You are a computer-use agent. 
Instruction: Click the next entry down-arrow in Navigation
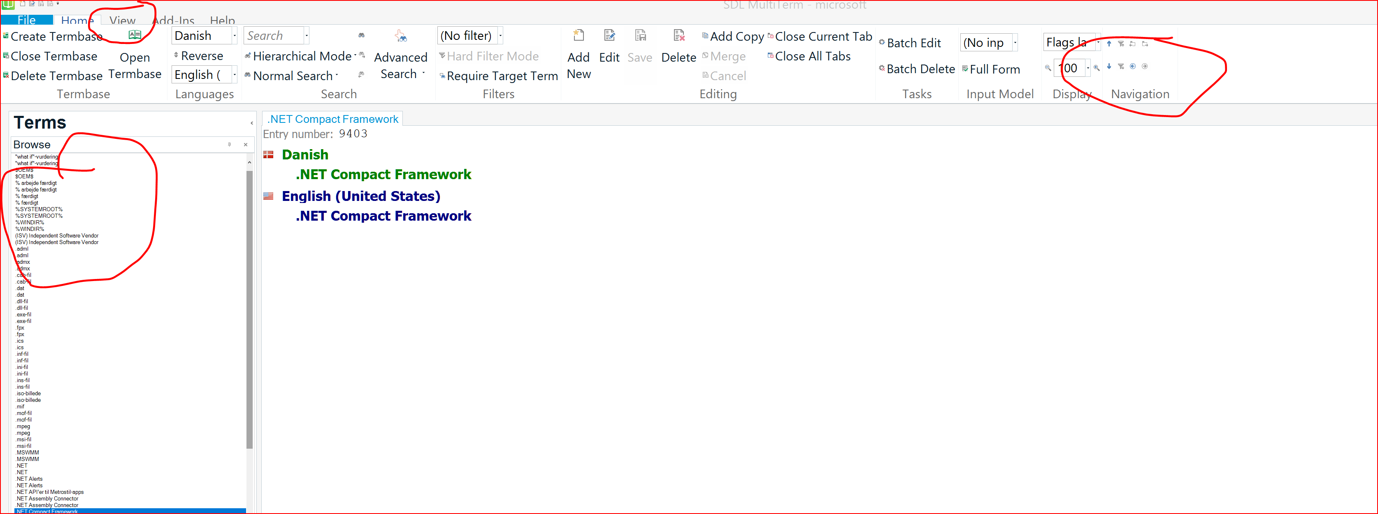click(1109, 67)
